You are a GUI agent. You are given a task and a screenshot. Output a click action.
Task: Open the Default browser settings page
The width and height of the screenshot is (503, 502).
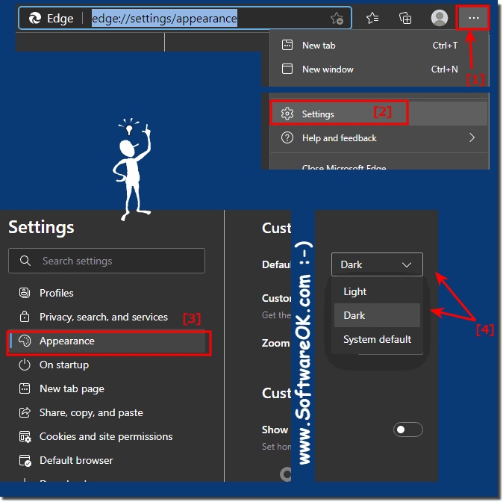point(107,460)
